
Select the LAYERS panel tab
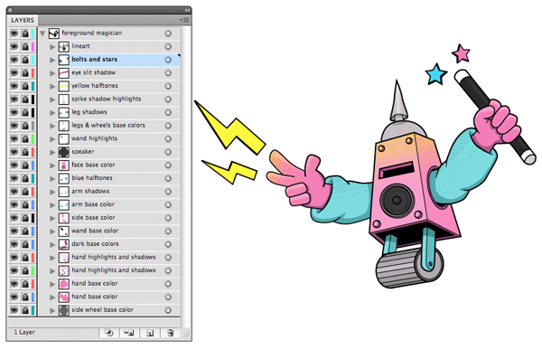click(x=23, y=20)
